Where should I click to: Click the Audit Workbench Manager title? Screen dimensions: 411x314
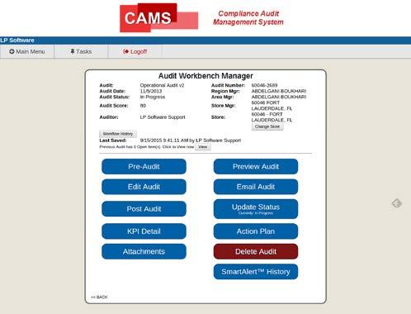pyautogui.click(x=205, y=76)
